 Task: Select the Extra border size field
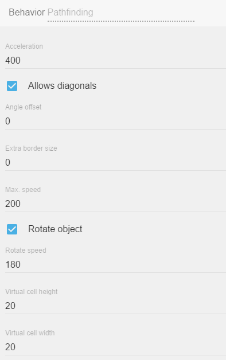(x=115, y=163)
